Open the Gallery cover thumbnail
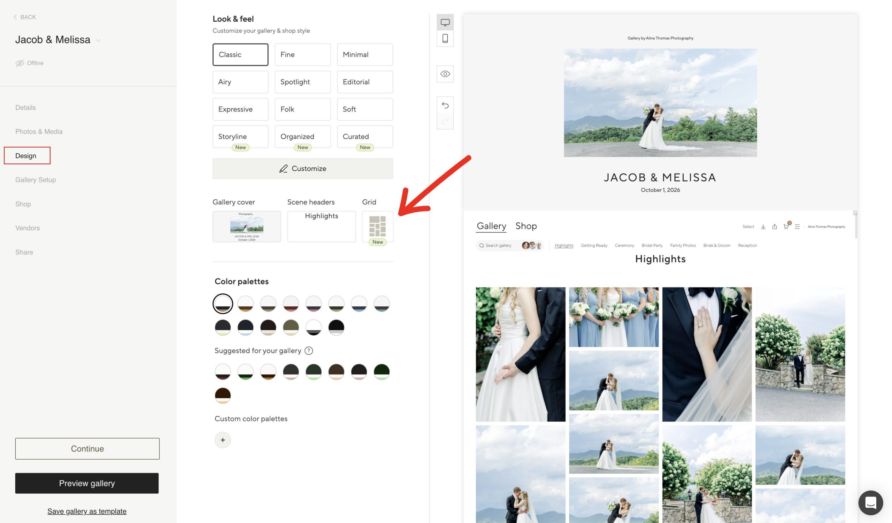The height and width of the screenshot is (523, 892). pyautogui.click(x=247, y=226)
